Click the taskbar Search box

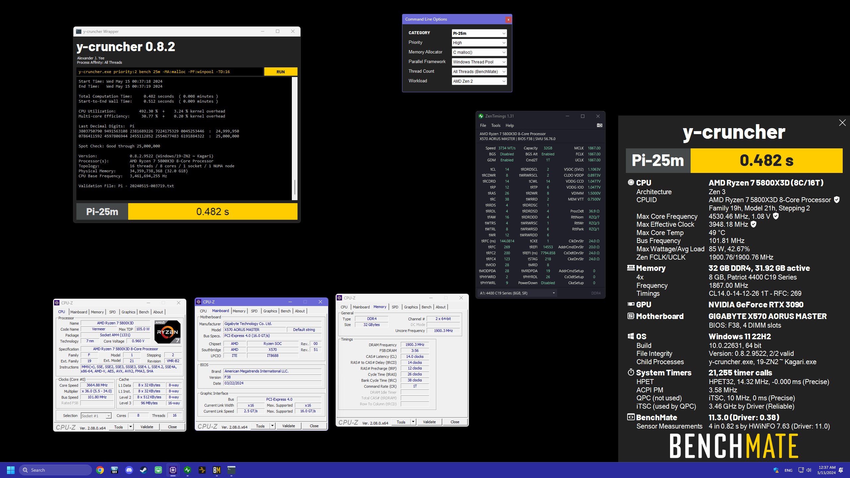pyautogui.click(x=55, y=470)
